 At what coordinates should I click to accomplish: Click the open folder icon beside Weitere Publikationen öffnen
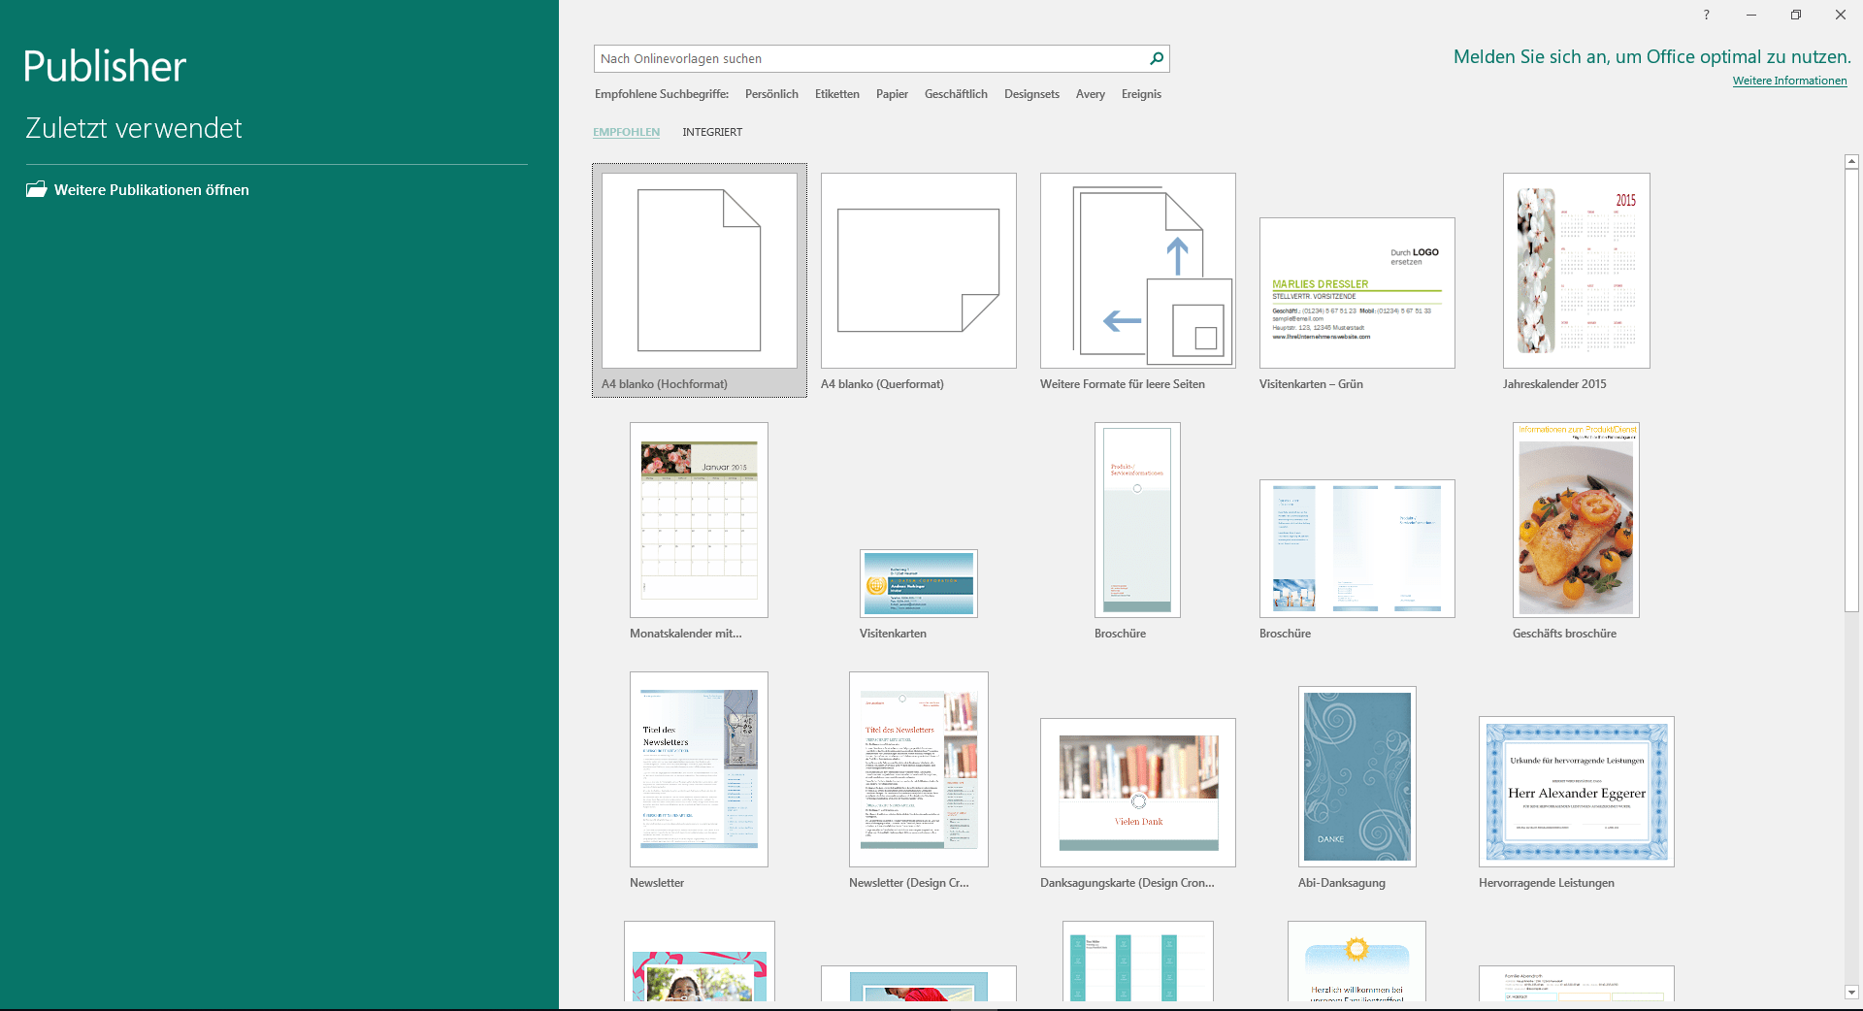click(35, 189)
